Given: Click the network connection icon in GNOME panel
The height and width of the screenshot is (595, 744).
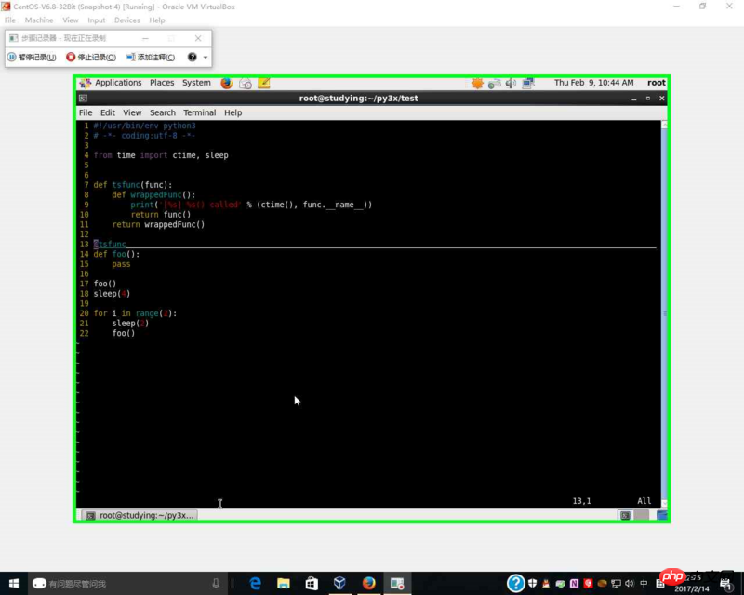Looking at the screenshot, I should (528, 83).
